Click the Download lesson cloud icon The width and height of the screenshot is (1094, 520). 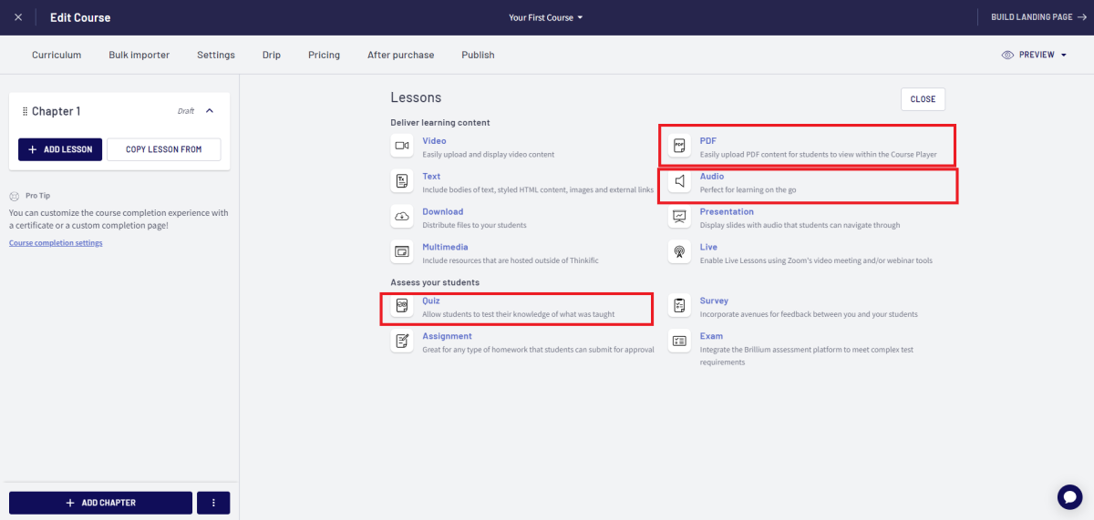pos(402,217)
